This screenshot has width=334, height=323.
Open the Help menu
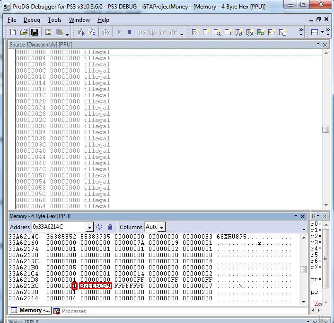pyautogui.click(x=103, y=20)
